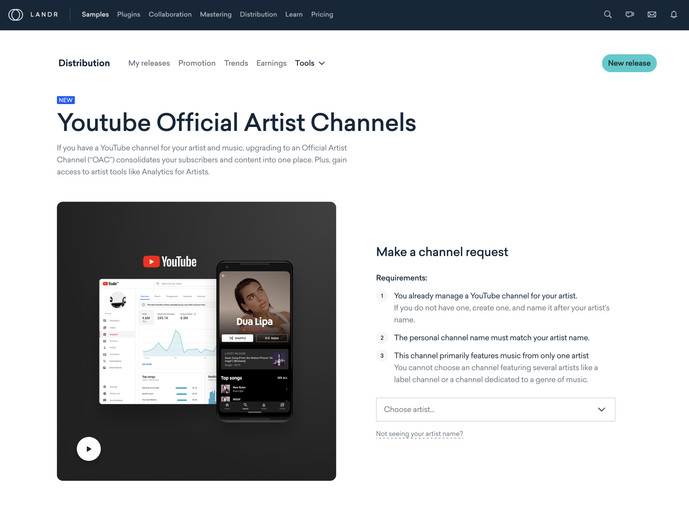Open the Promotion tab

point(197,63)
